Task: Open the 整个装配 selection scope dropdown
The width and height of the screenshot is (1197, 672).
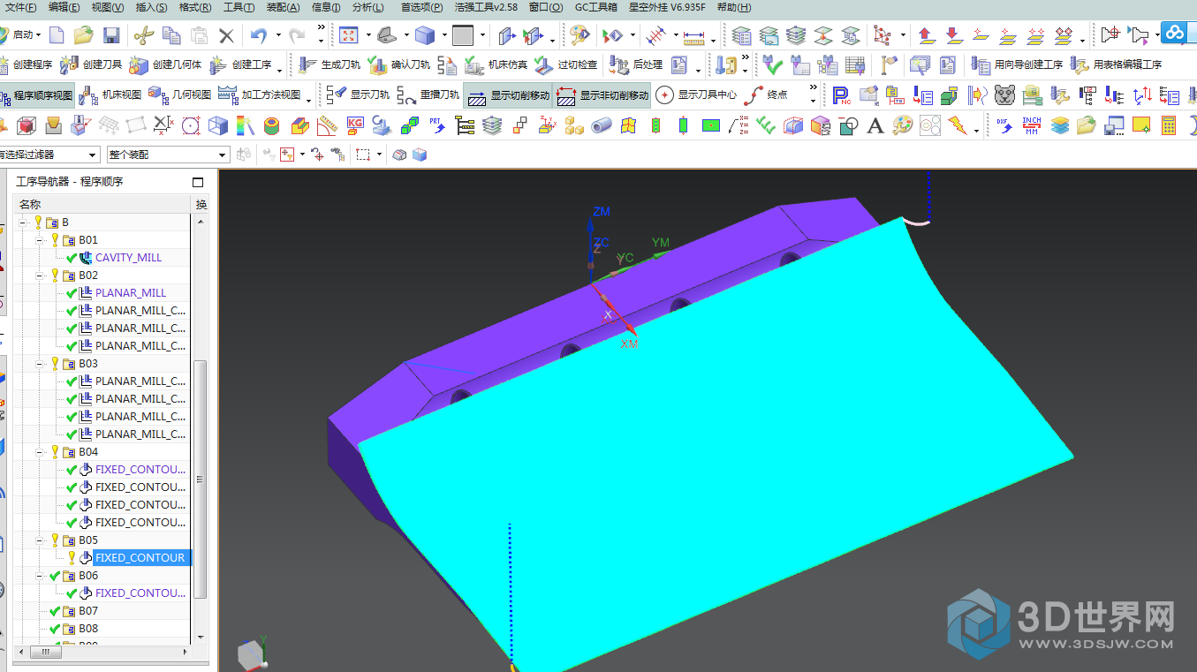Action: 168,155
